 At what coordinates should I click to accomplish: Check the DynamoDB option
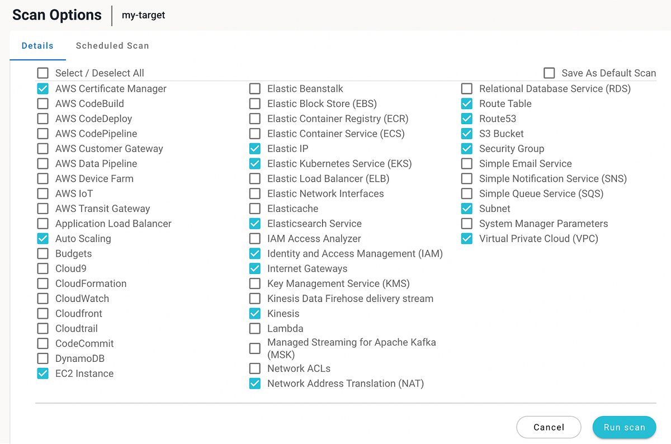pyautogui.click(x=42, y=358)
